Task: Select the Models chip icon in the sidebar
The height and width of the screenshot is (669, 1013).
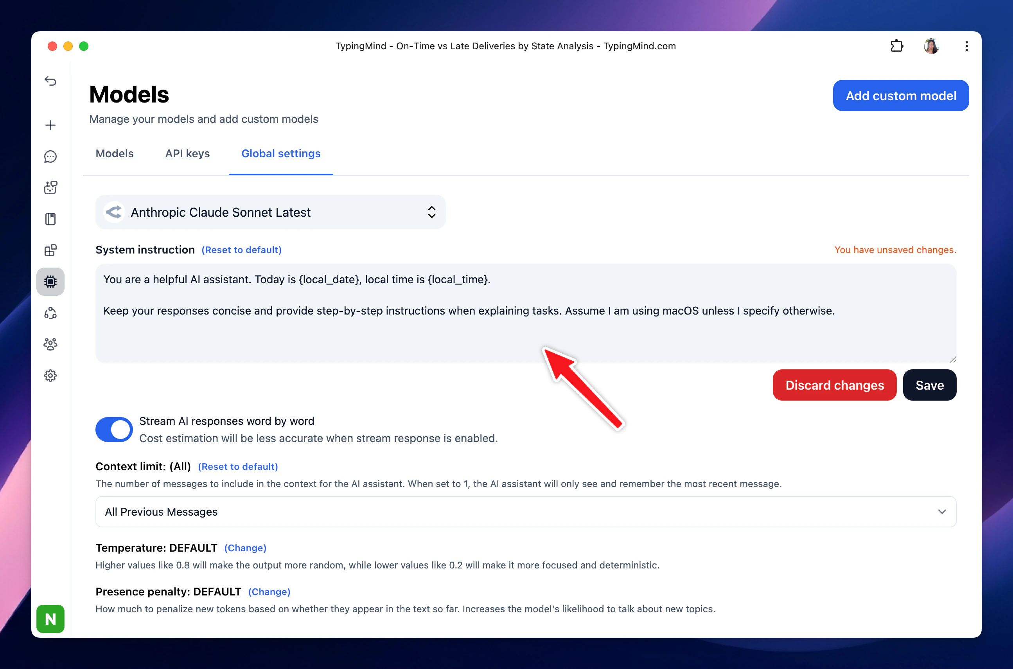Action: (50, 282)
